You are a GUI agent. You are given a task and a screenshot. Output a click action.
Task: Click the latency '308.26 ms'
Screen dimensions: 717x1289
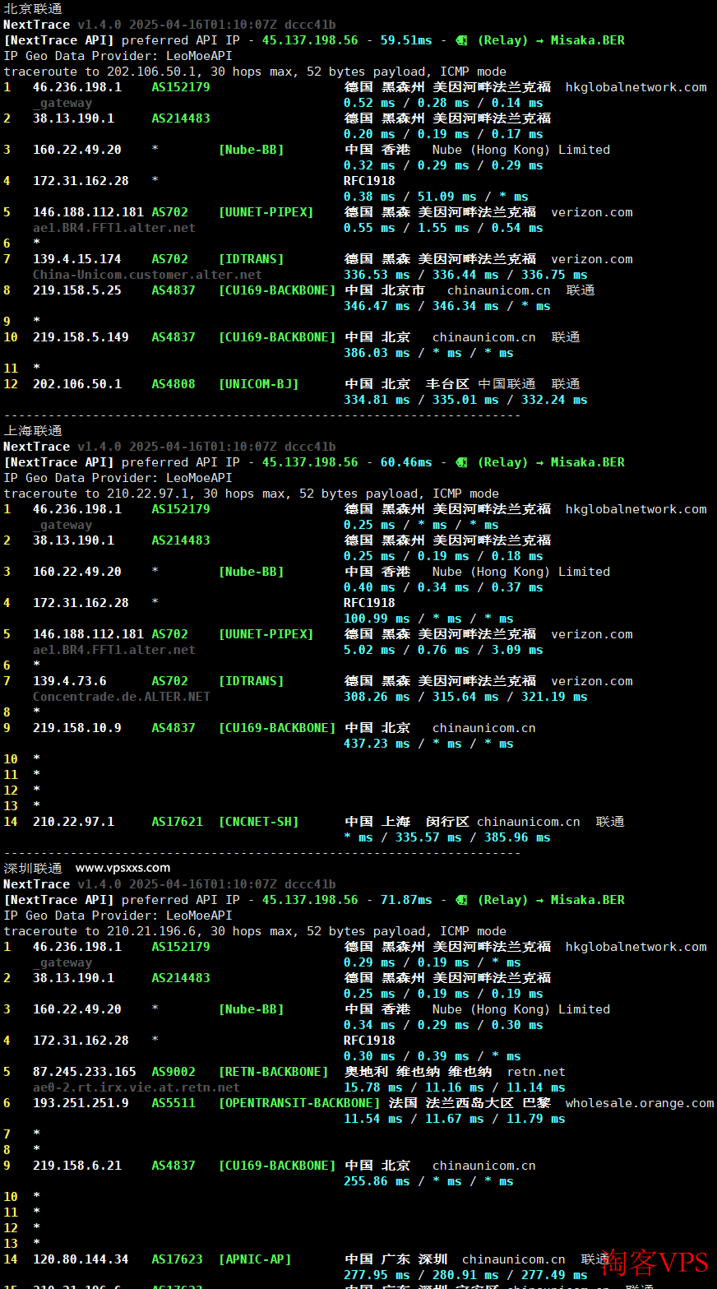pyautogui.click(x=377, y=697)
